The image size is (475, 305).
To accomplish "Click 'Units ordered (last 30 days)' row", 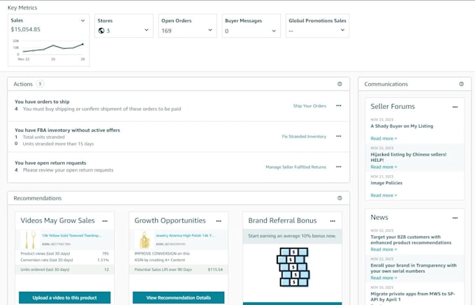I will coord(64,269).
